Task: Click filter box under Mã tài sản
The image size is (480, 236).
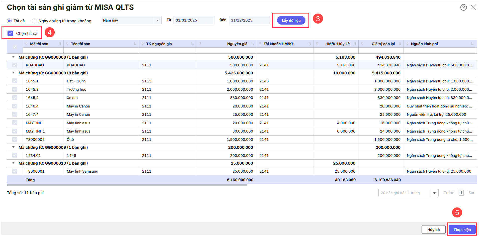Action: pyautogui.click(x=43, y=51)
